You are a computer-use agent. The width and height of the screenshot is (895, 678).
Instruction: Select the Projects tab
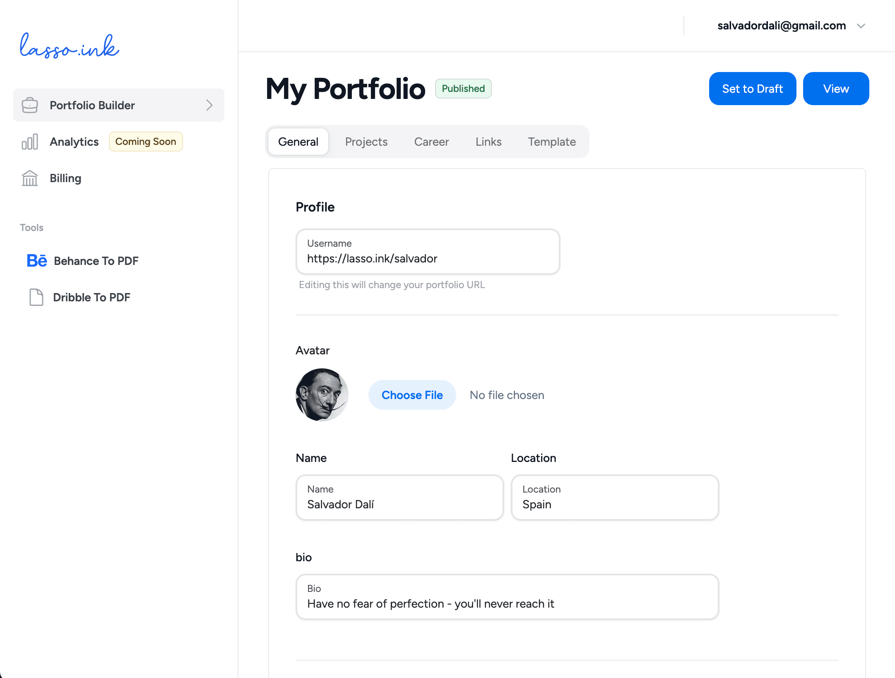(366, 142)
